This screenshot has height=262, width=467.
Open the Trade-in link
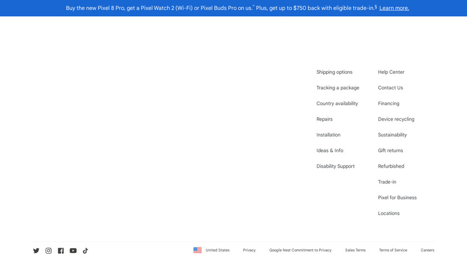click(x=387, y=182)
